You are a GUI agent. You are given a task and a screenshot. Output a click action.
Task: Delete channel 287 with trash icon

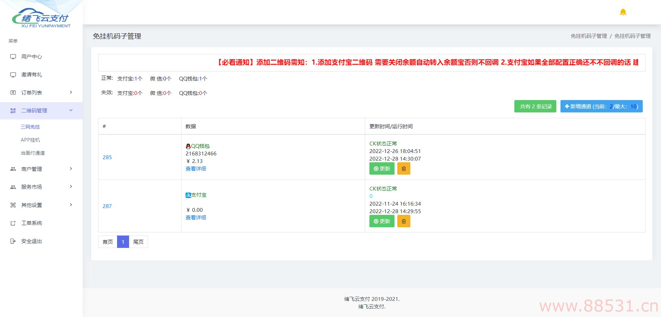coord(404,221)
